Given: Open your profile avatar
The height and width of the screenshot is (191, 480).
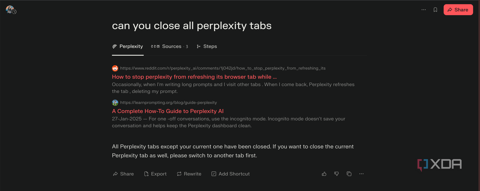Looking at the screenshot, I should click(10, 10).
